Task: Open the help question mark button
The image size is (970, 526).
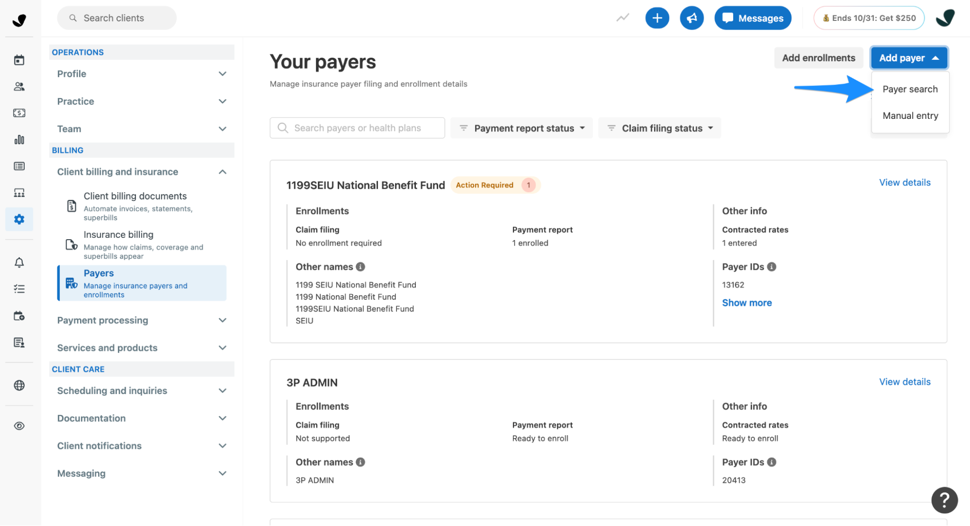Action: tap(944, 500)
